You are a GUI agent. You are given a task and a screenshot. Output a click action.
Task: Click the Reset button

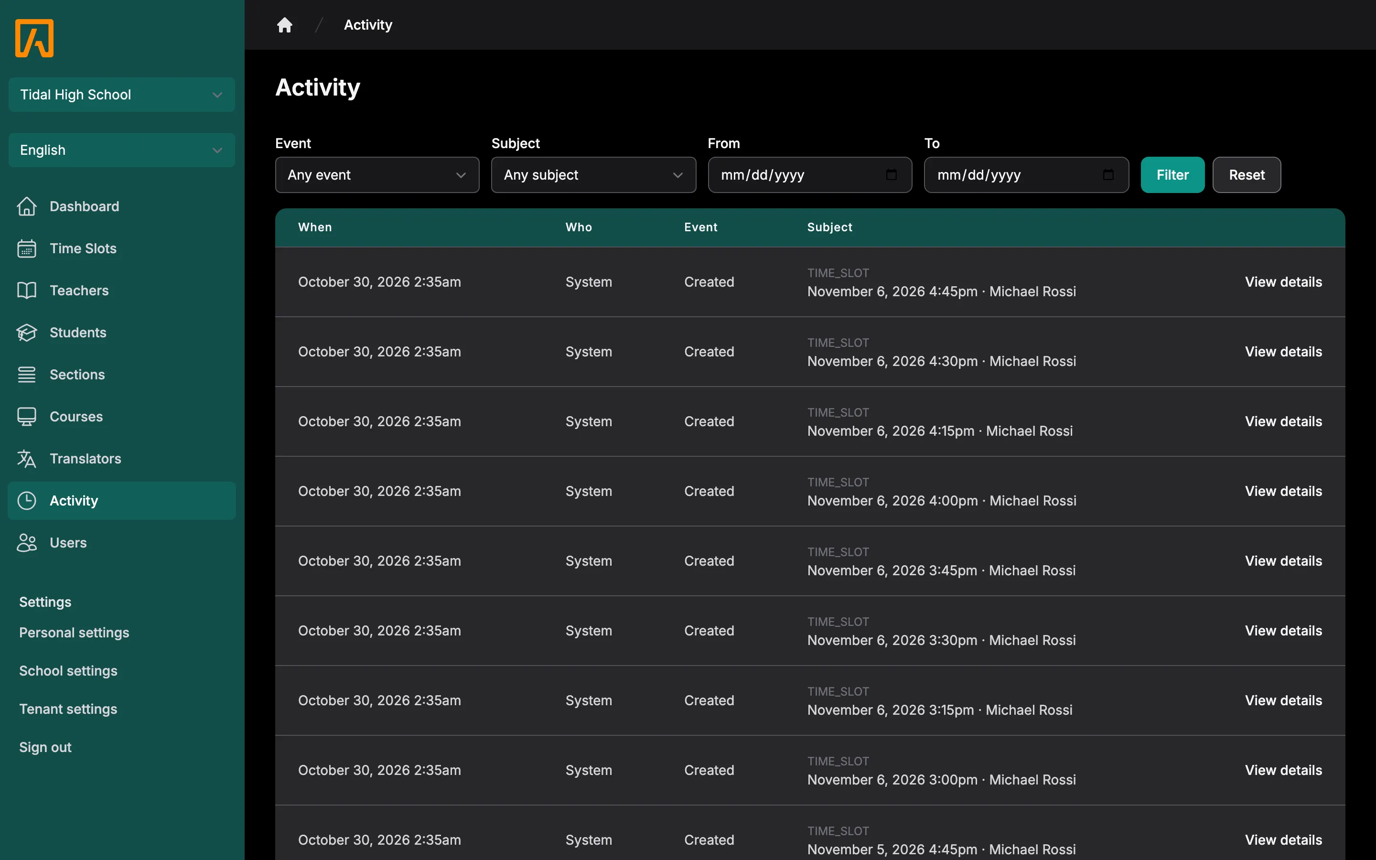tap(1247, 174)
